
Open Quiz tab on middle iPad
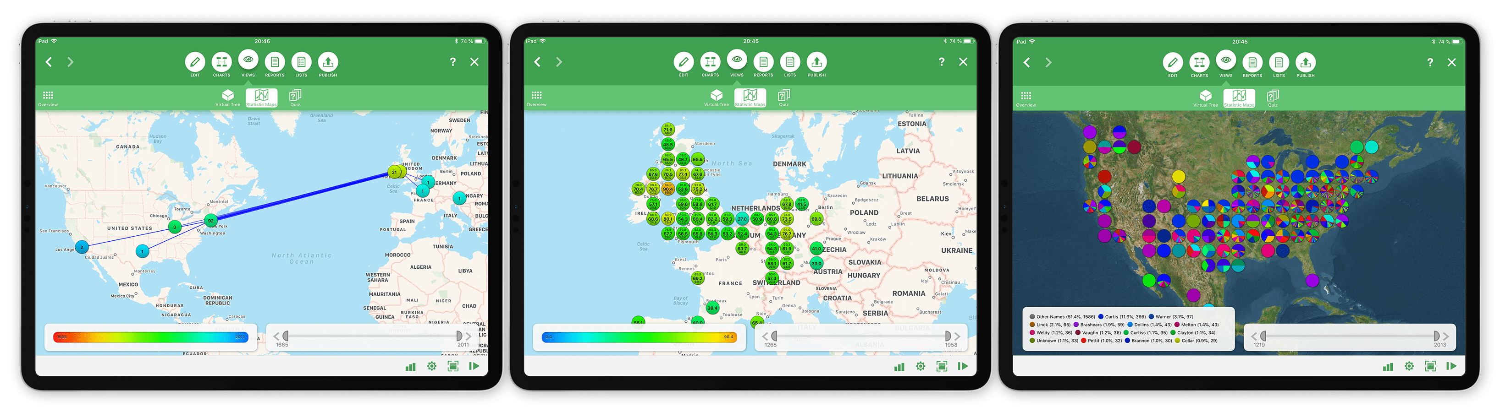[x=784, y=98]
